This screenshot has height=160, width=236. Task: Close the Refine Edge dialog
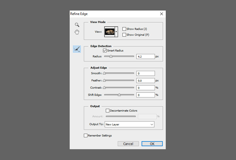[x=162, y=14]
